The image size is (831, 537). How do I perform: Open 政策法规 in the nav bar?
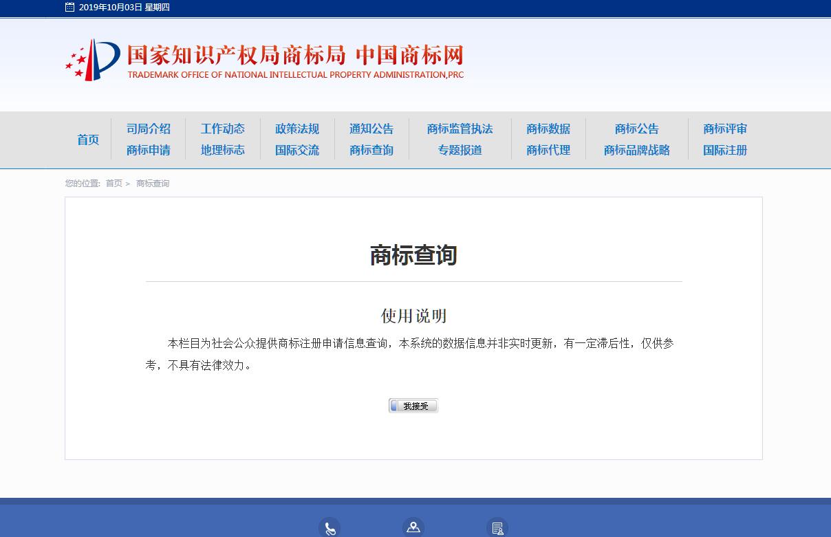point(297,129)
